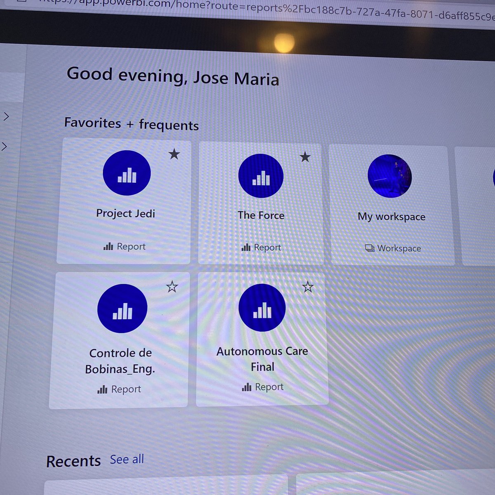Click the Recents section heading
The width and height of the screenshot is (495, 495).
pos(73,461)
